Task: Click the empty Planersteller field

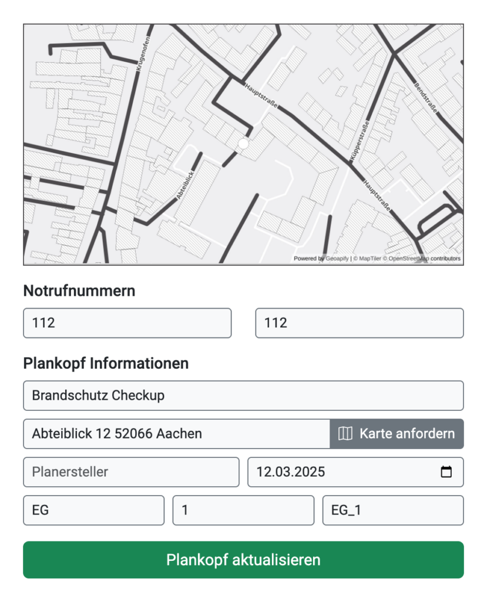Action: pos(130,471)
